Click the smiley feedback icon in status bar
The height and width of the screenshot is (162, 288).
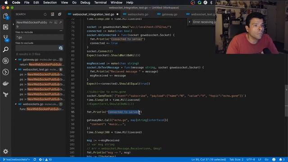click(274, 159)
